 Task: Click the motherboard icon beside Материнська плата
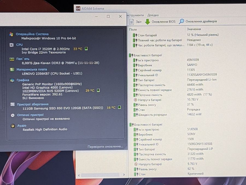tap(12, 69)
